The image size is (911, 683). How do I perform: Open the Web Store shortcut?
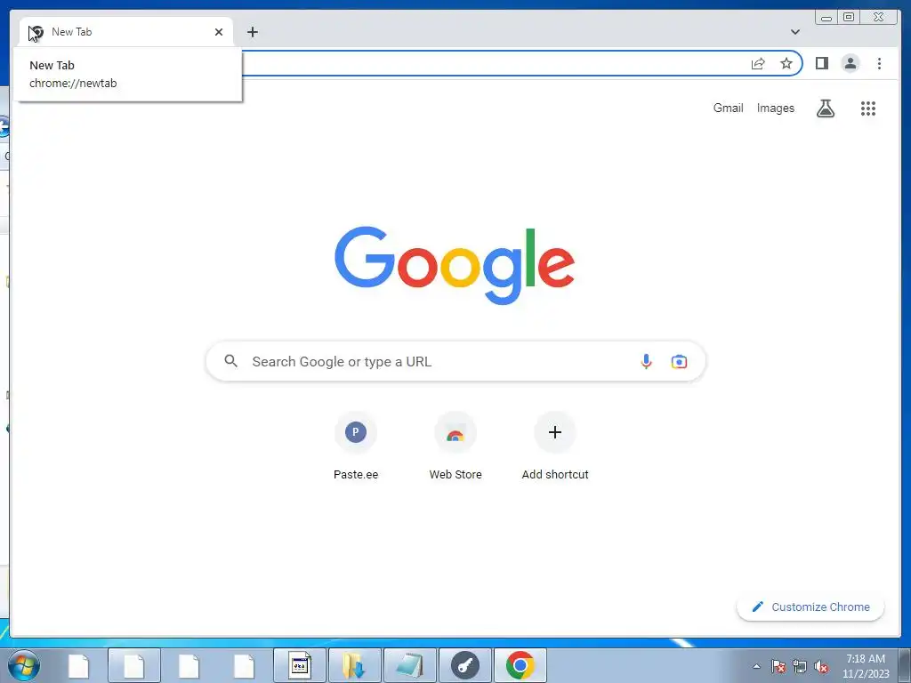[x=455, y=446]
